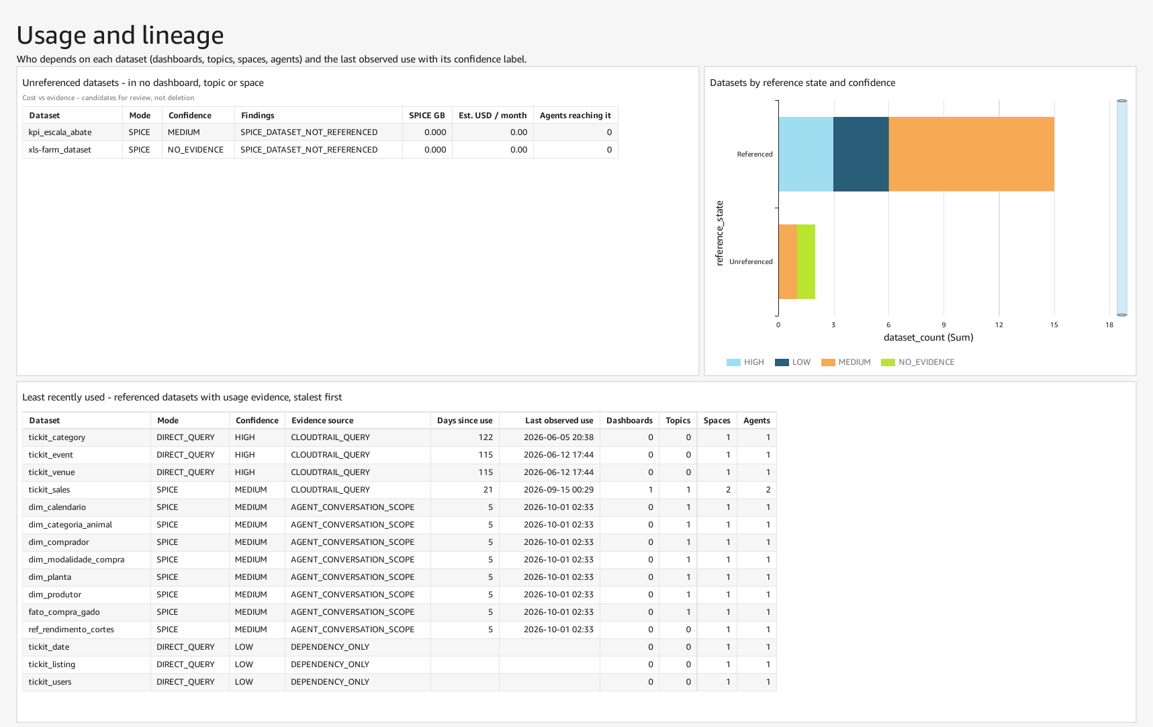
Task: Click the Dashboards column header
Action: 629,421
